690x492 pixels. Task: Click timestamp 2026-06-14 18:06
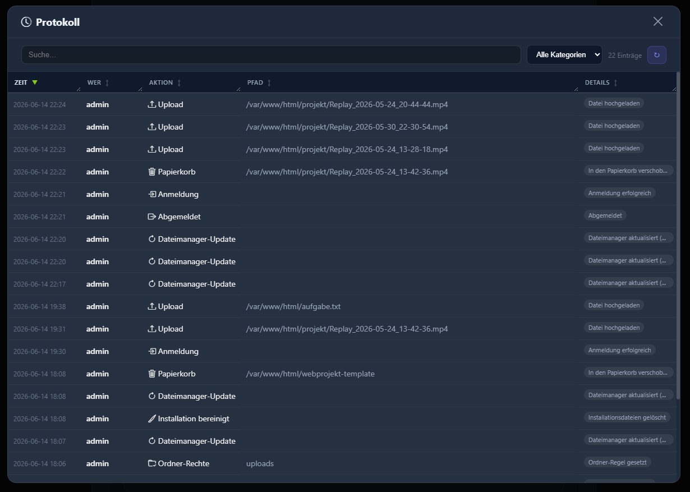coord(39,464)
